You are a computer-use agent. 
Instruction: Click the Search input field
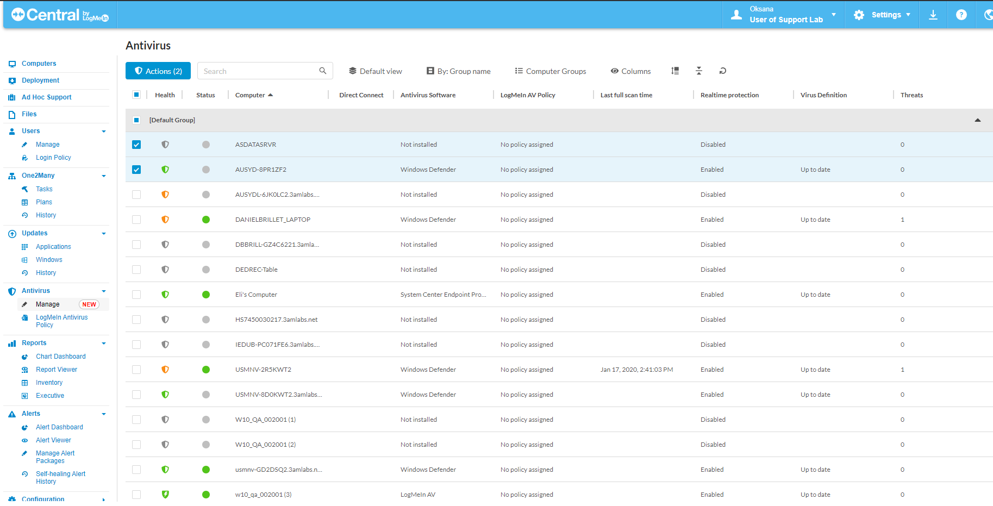tap(265, 71)
